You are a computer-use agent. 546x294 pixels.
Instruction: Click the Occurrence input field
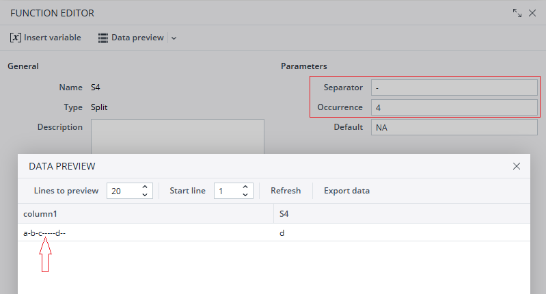tap(454, 107)
